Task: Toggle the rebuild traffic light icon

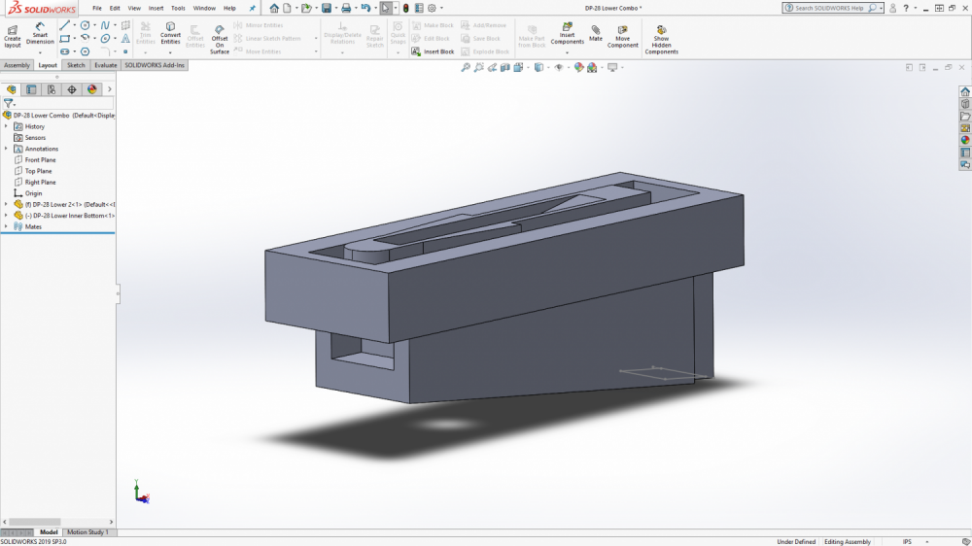Action: pyautogui.click(x=406, y=8)
